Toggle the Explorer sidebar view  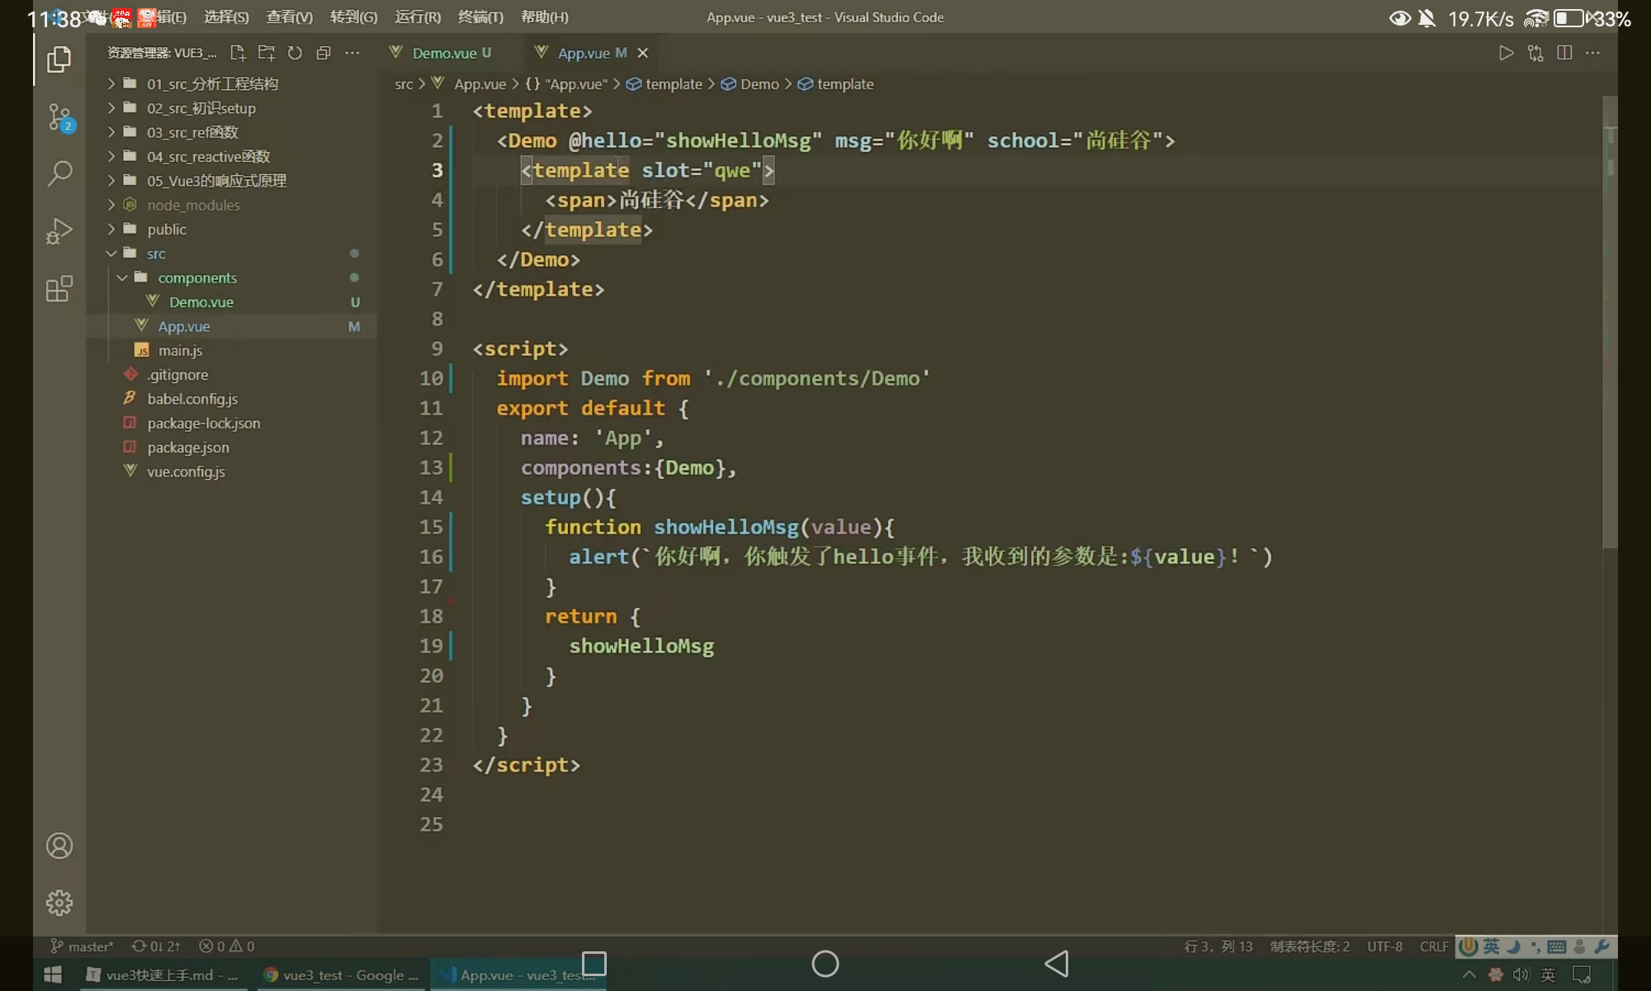pos(59,59)
